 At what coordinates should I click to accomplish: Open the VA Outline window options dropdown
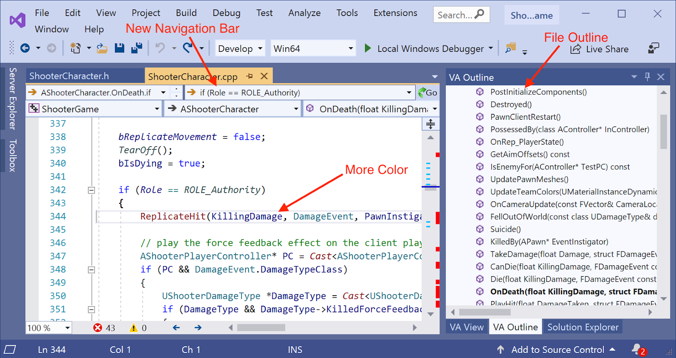tap(634, 77)
